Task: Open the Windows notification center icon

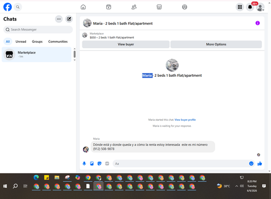Action: 264,186
